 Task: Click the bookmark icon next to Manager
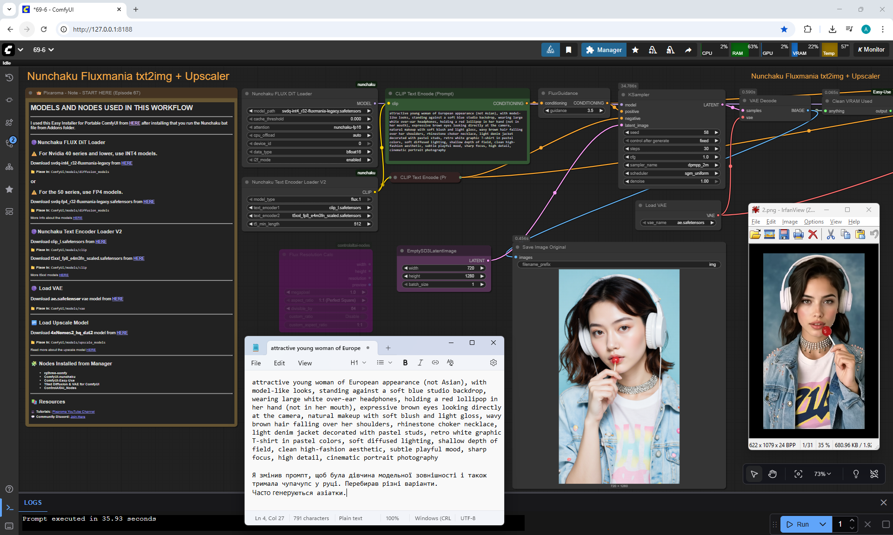[x=568, y=50]
